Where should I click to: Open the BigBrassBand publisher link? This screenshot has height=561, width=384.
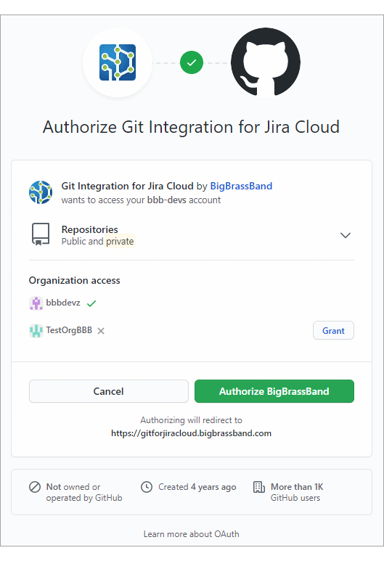(241, 186)
